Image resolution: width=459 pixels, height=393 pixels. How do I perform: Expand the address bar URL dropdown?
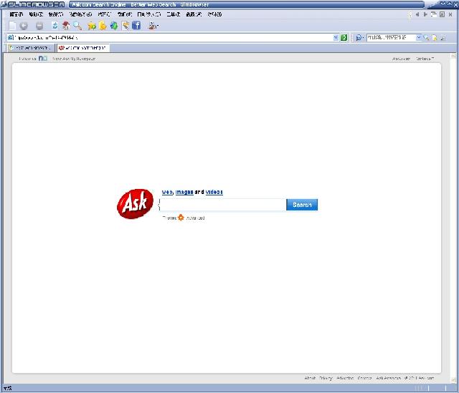point(336,38)
